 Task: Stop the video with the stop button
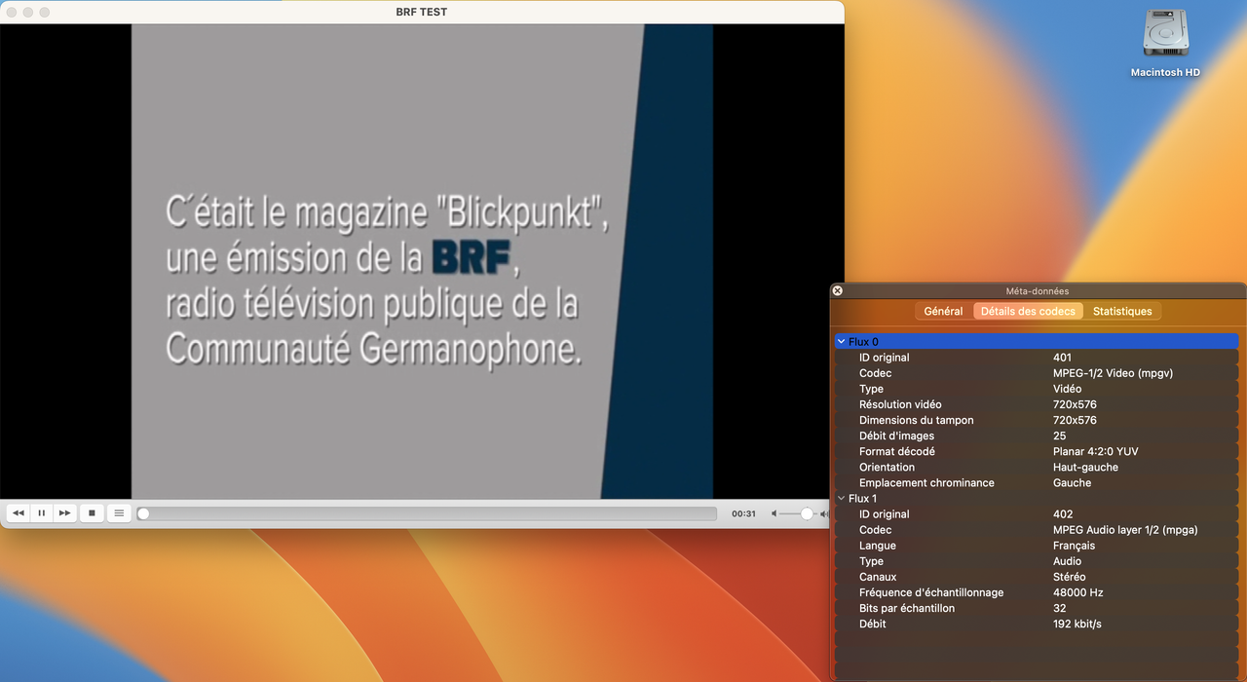[92, 512]
